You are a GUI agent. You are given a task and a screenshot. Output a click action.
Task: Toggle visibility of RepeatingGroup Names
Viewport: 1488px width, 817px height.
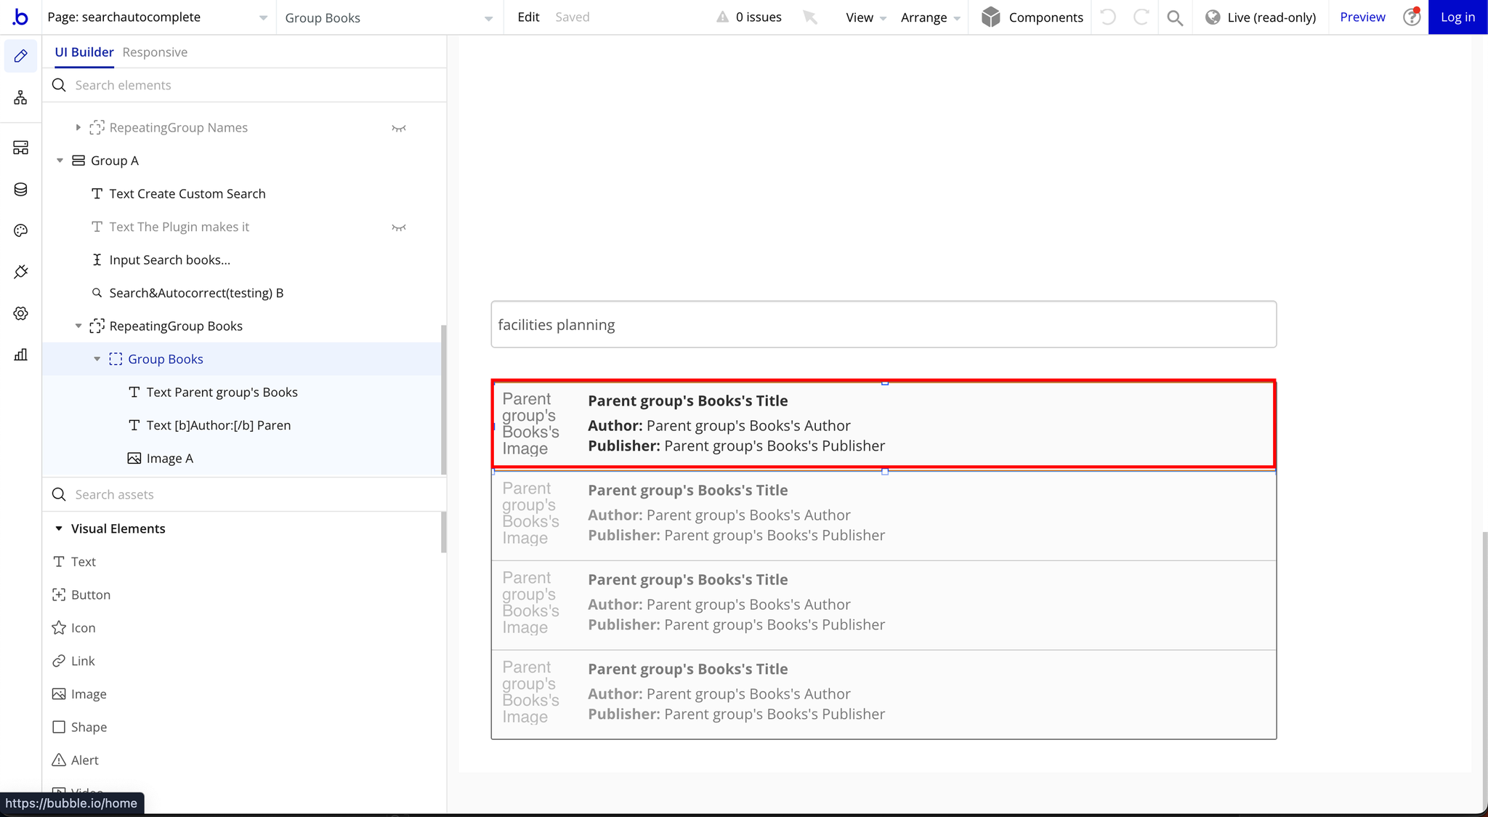pos(398,128)
